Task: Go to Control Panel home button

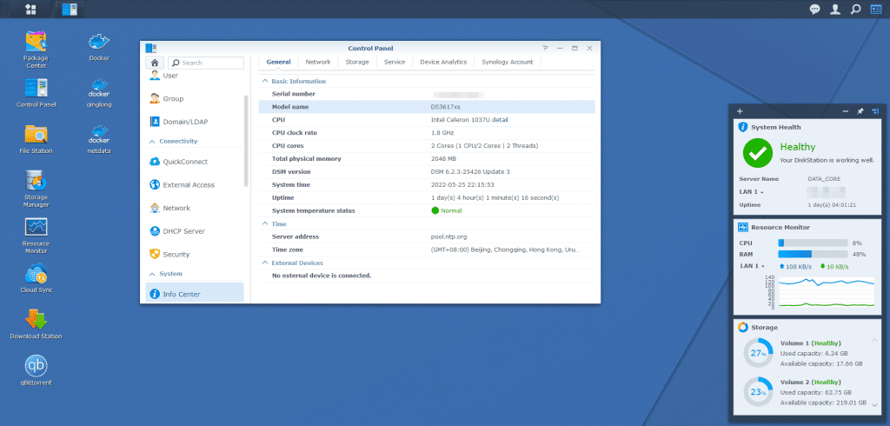Action: pos(154,63)
